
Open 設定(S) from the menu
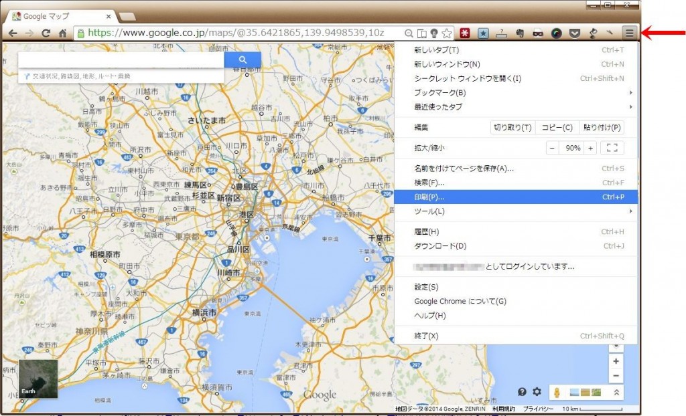tap(516, 287)
